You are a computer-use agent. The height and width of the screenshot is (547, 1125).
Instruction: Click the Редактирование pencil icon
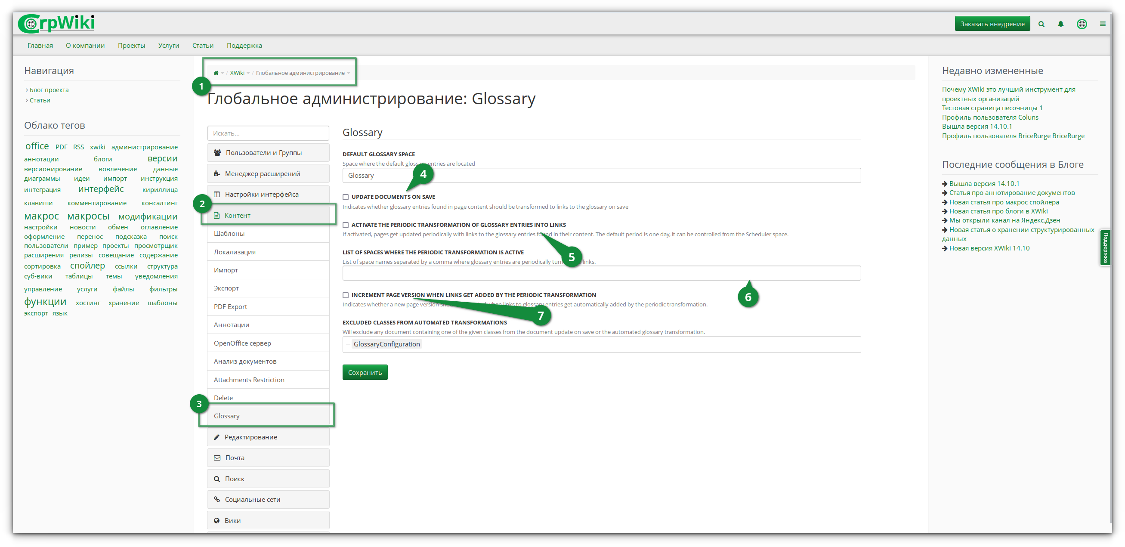[x=216, y=437]
